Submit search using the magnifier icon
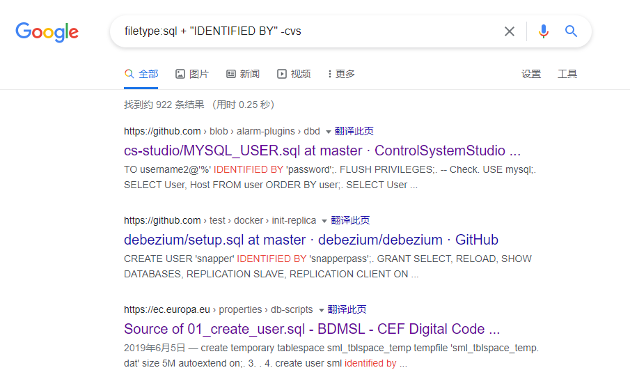 click(x=571, y=31)
